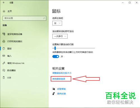The image size is (140, 108).
Task: Click the 自动播放 autoplay icon
Action: pyautogui.click(x=4, y=70)
